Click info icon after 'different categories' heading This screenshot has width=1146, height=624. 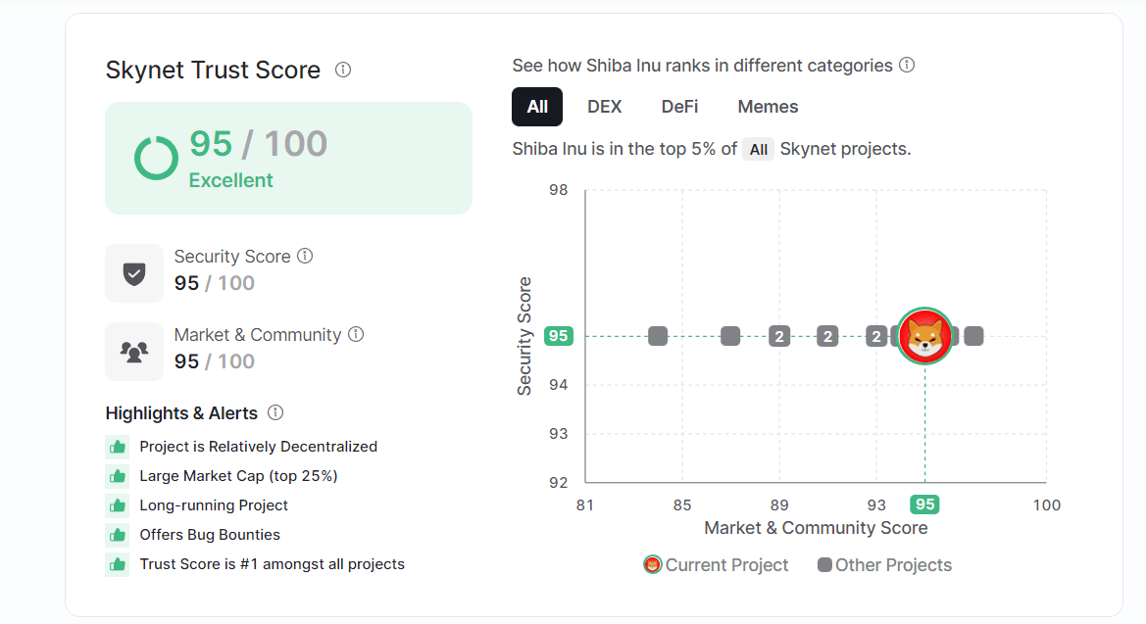pyautogui.click(x=907, y=65)
